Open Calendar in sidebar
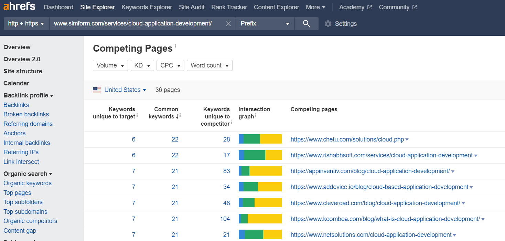 click(16, 83)
